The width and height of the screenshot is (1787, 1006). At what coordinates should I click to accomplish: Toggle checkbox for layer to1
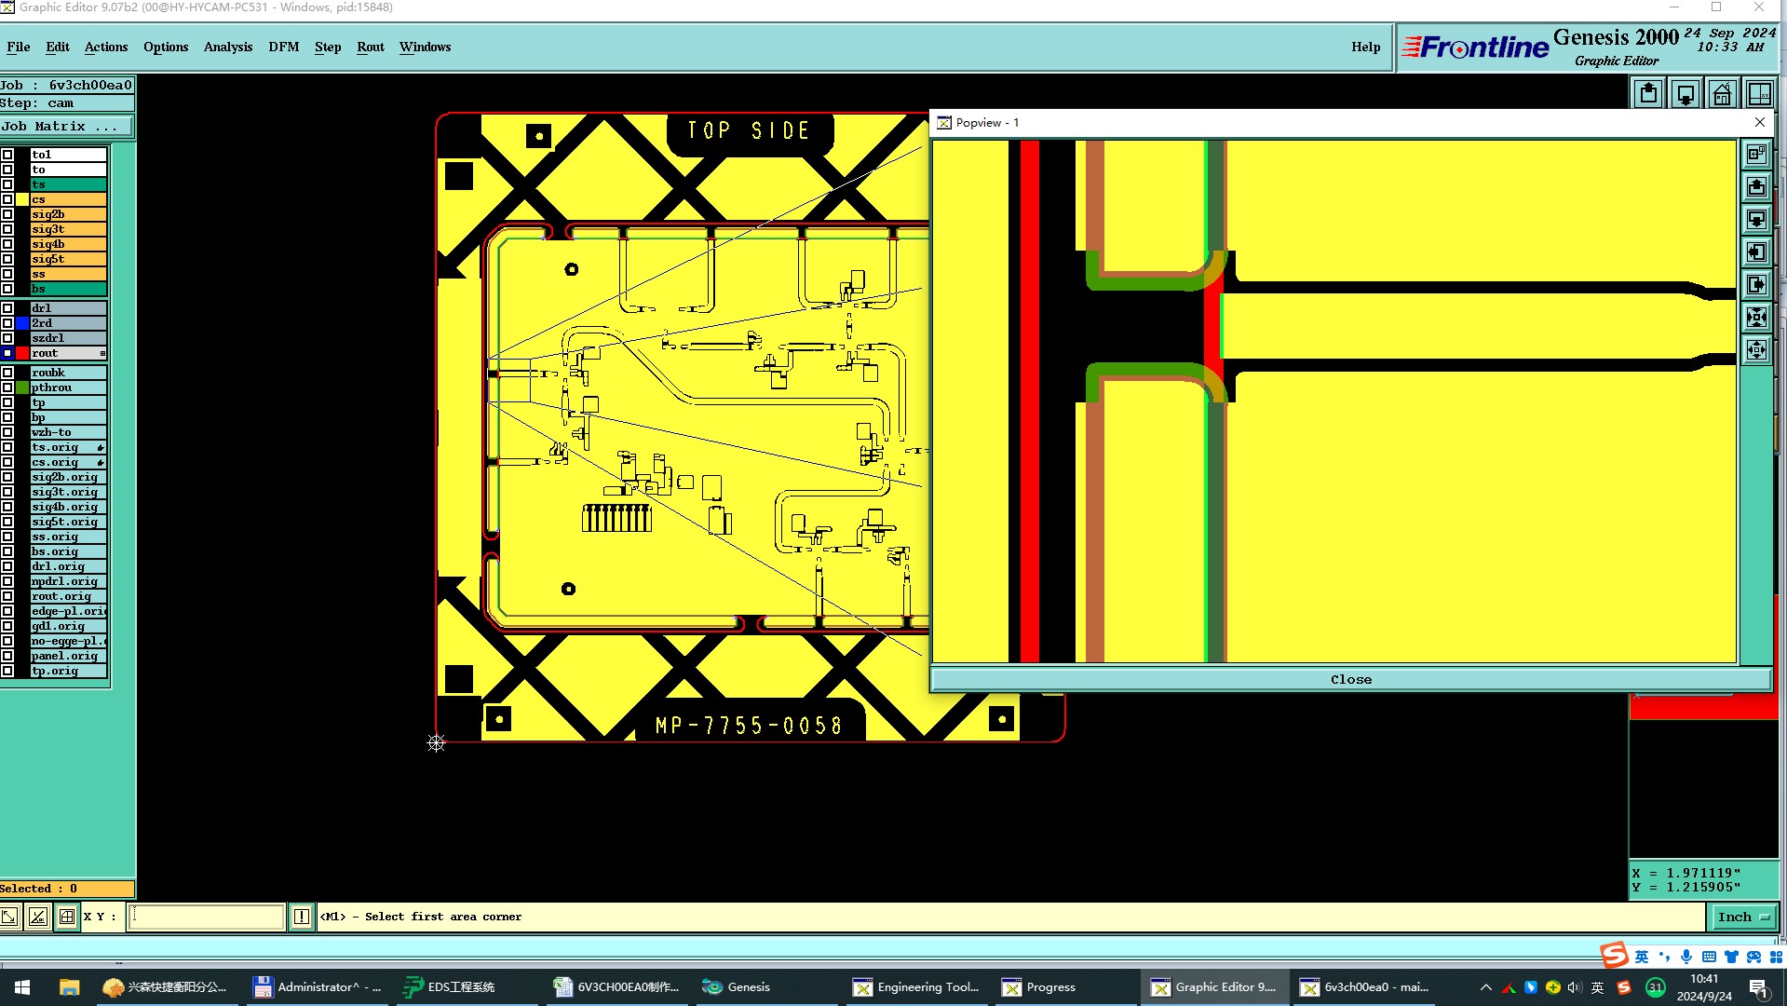pos(7,155)
